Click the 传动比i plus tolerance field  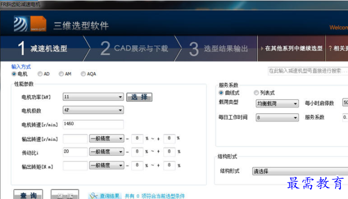(x=169, y=152)
